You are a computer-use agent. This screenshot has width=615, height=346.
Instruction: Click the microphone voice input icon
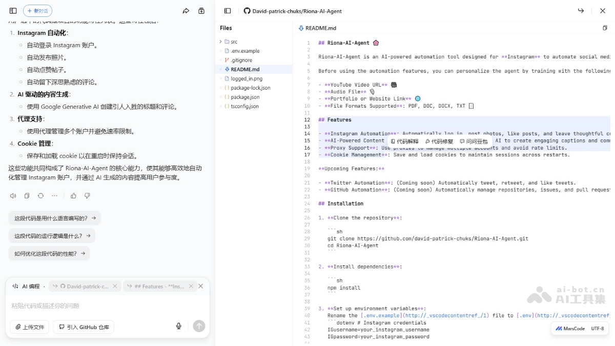(x=179, y=326)
